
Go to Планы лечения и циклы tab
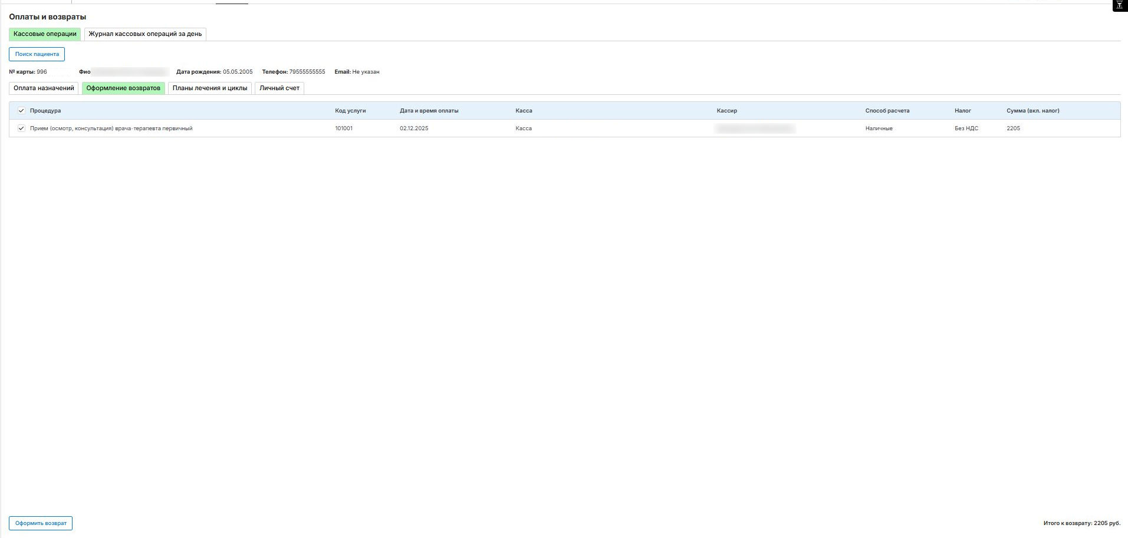click(x=210, y=88)
